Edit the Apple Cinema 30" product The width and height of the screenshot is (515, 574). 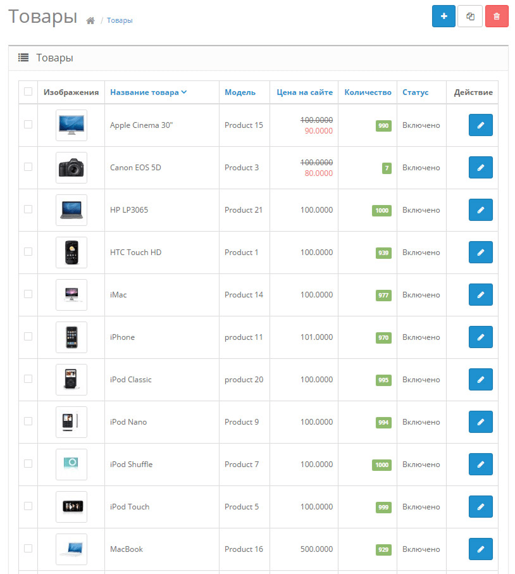(x=481, y=125)
